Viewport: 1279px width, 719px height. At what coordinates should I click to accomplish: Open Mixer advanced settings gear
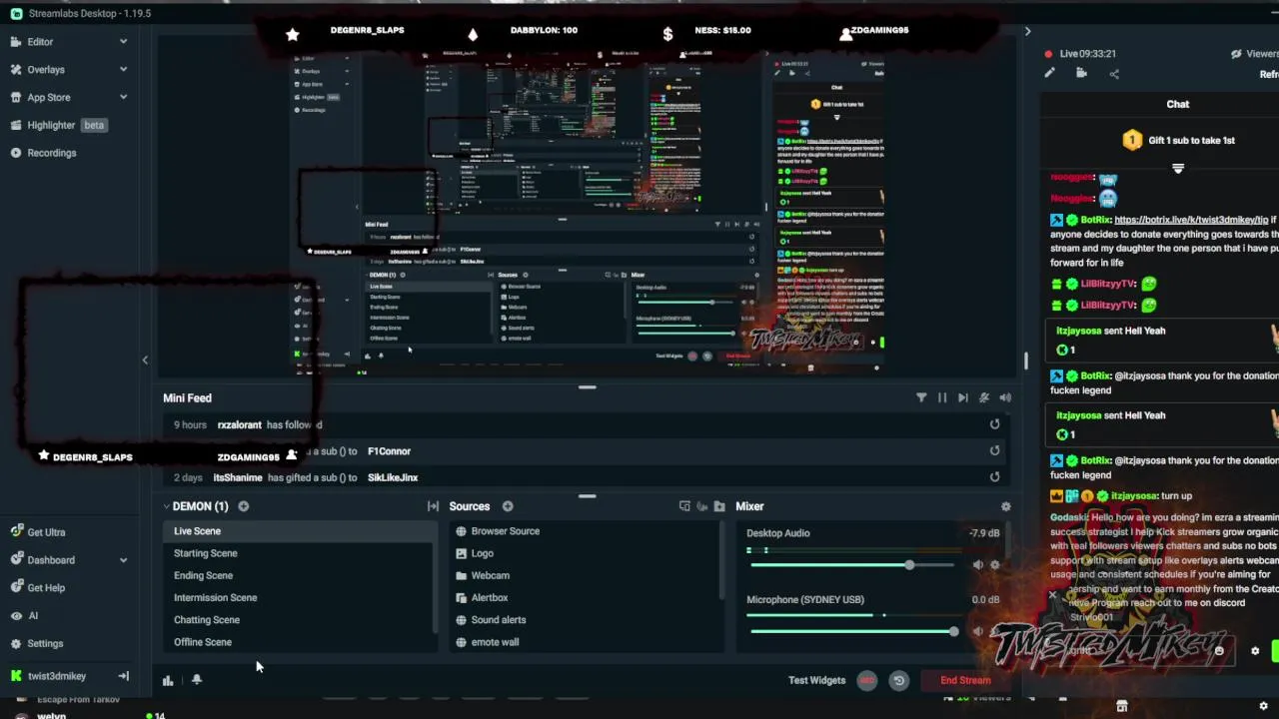1005,506
